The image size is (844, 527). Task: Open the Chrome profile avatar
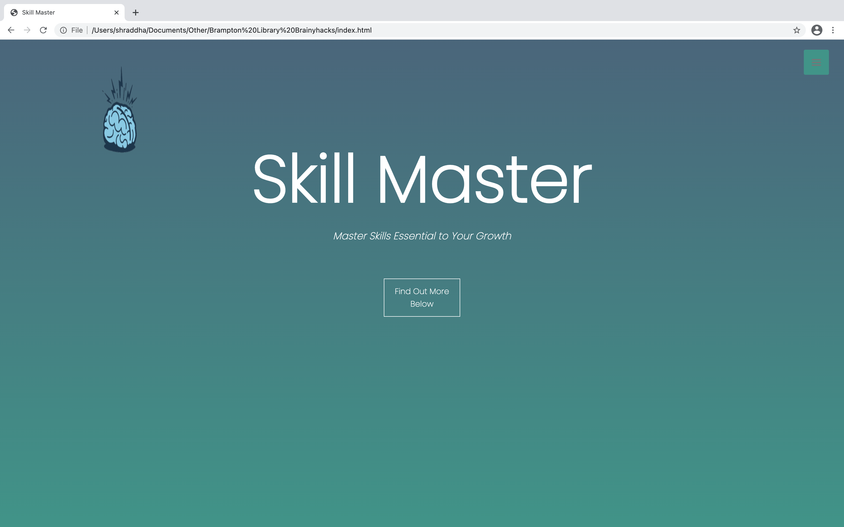(816, 30)
